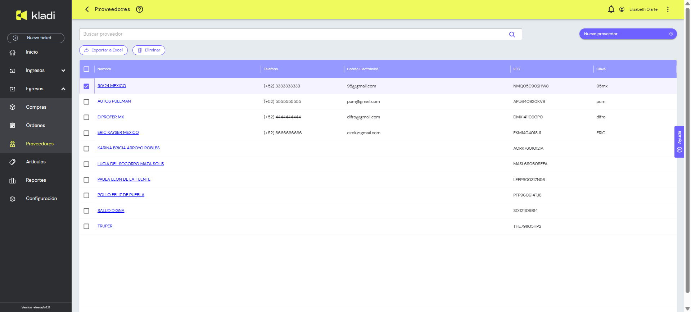Open the TRUPER supplier link
The height and width of the screenshot is (312, 691).
point(105,226)
